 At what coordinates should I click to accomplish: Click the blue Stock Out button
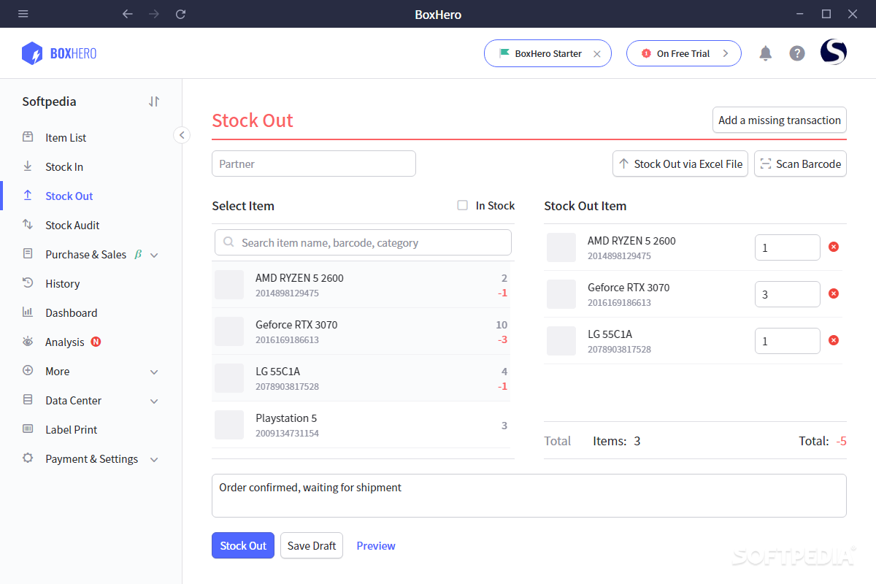[x=243, y=545]
